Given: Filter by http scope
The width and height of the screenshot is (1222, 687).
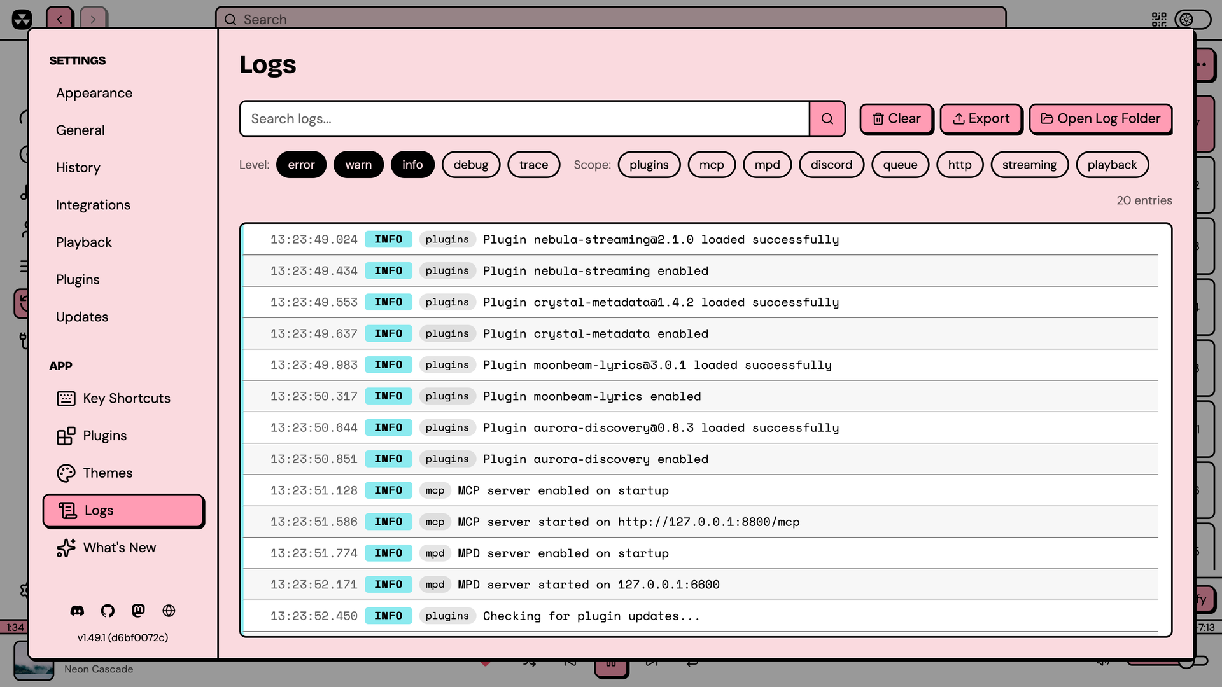Looking at the screenshot, I should [x=960, y=165].
